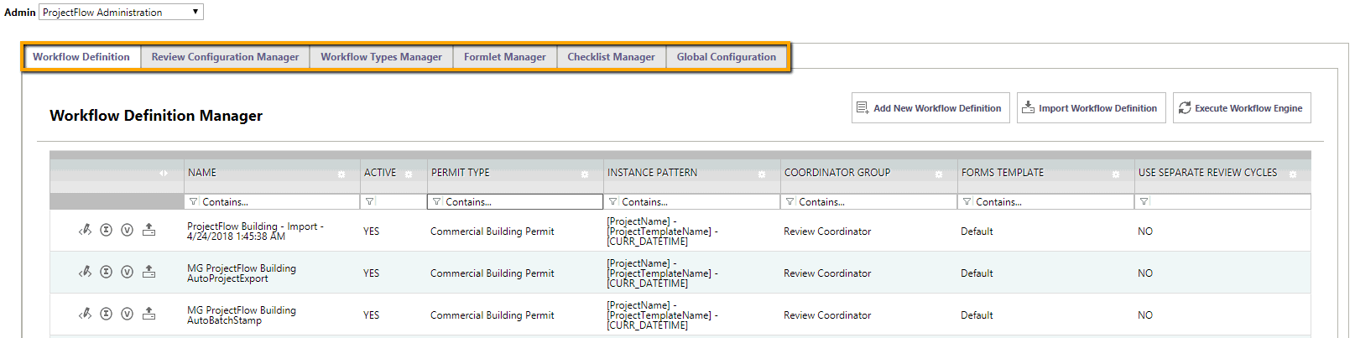1355x338 pixels.
Task: Open COORDINATOR GROUP column settings gear
Action: pos(939,174)
